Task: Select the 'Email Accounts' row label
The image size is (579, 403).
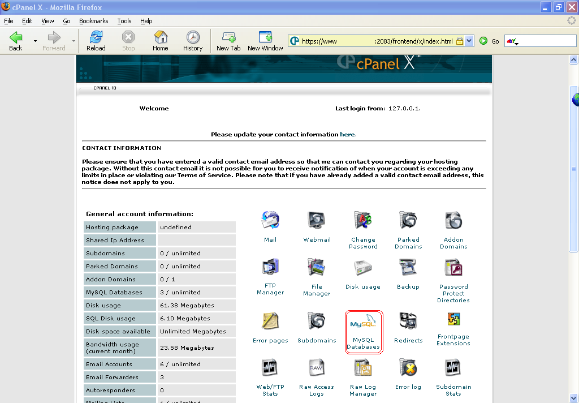Action: (x=109, y=364)
